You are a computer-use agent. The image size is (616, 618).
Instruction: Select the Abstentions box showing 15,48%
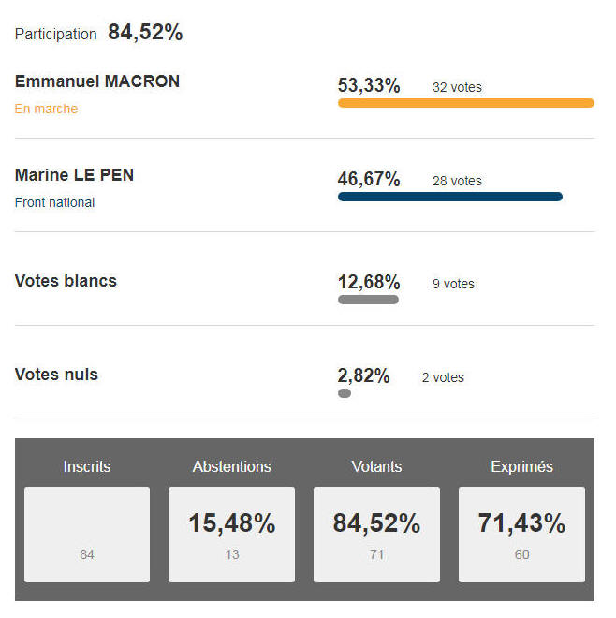(x=232, y=535)
